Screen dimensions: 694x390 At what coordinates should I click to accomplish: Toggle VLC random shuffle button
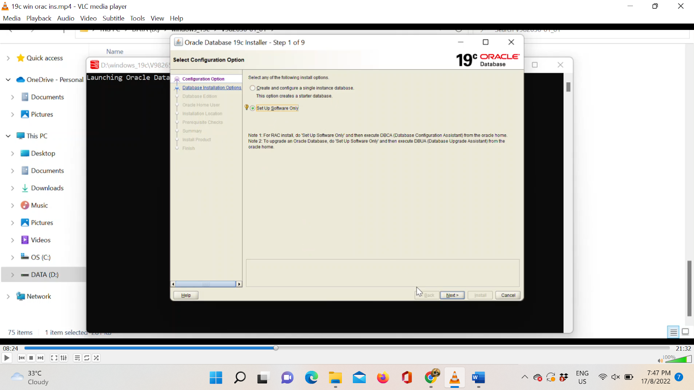tap(96, 358)
